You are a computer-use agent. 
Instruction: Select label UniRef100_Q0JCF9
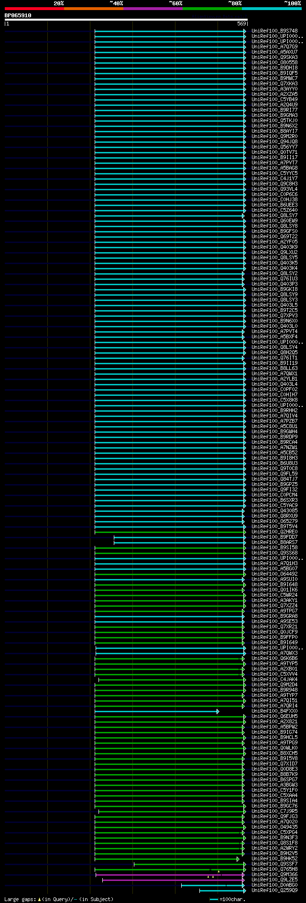pyautogui.click(x=274, y=632)
